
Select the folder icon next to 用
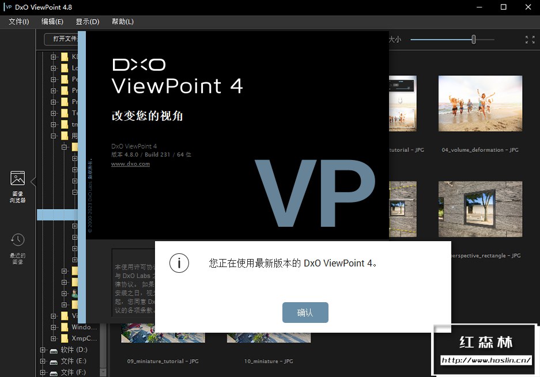[x=65, y=136]
